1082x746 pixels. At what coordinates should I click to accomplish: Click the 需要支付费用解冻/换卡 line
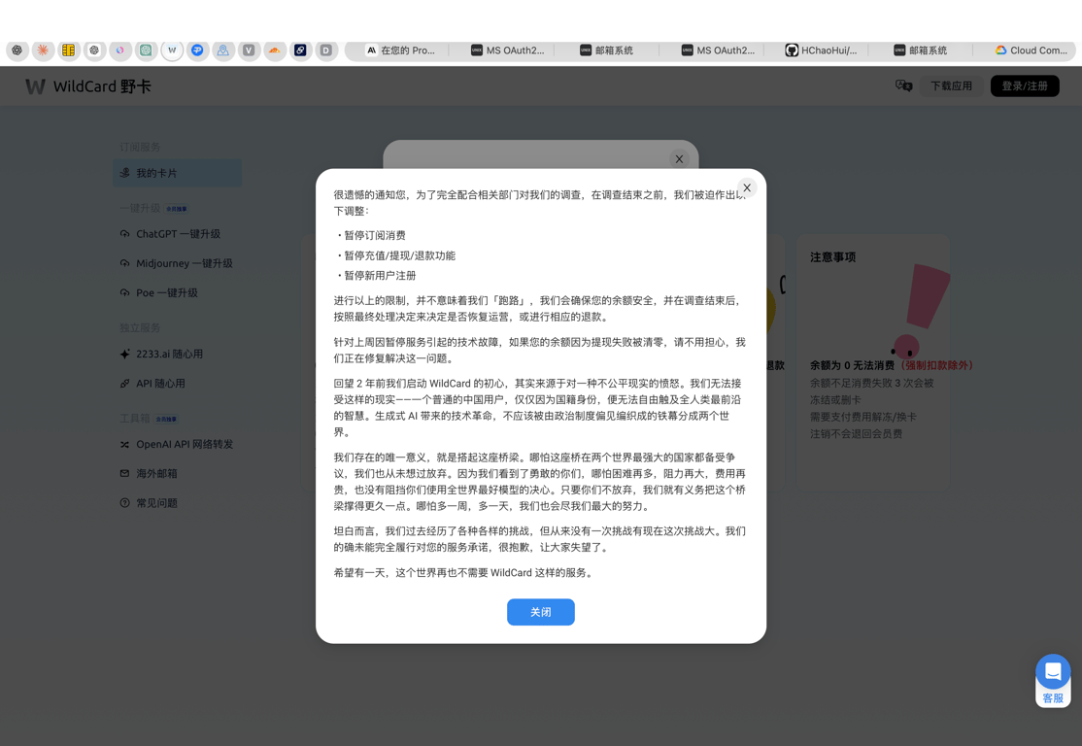(x=863, y=417)
